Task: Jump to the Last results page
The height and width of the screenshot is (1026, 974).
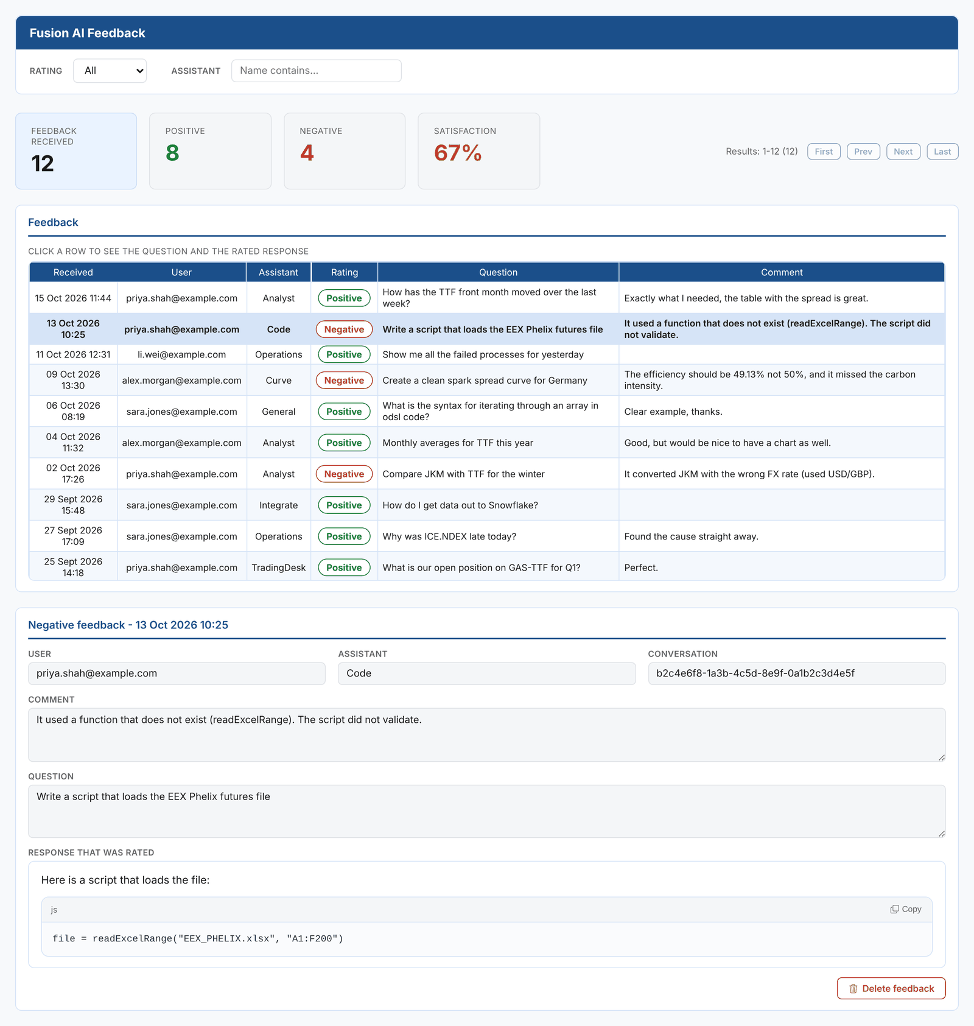Action: tap(942, 152)
